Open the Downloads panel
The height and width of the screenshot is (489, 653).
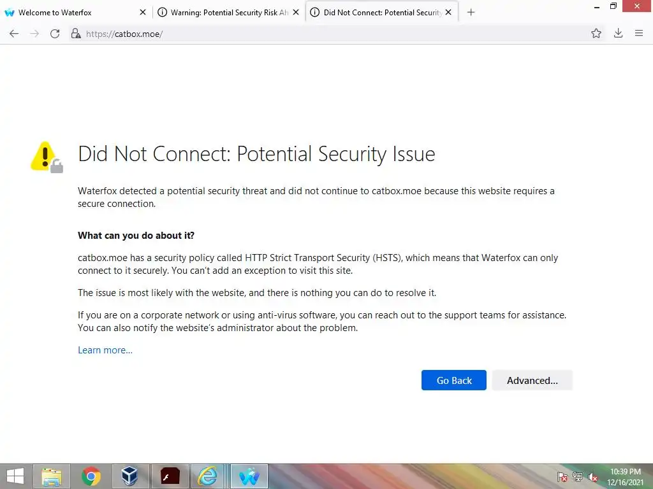(618, 34)
